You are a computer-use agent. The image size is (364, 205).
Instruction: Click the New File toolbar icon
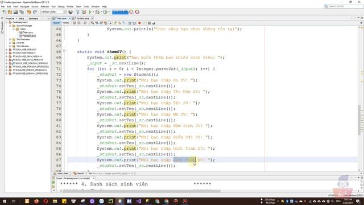pos(4,12)
